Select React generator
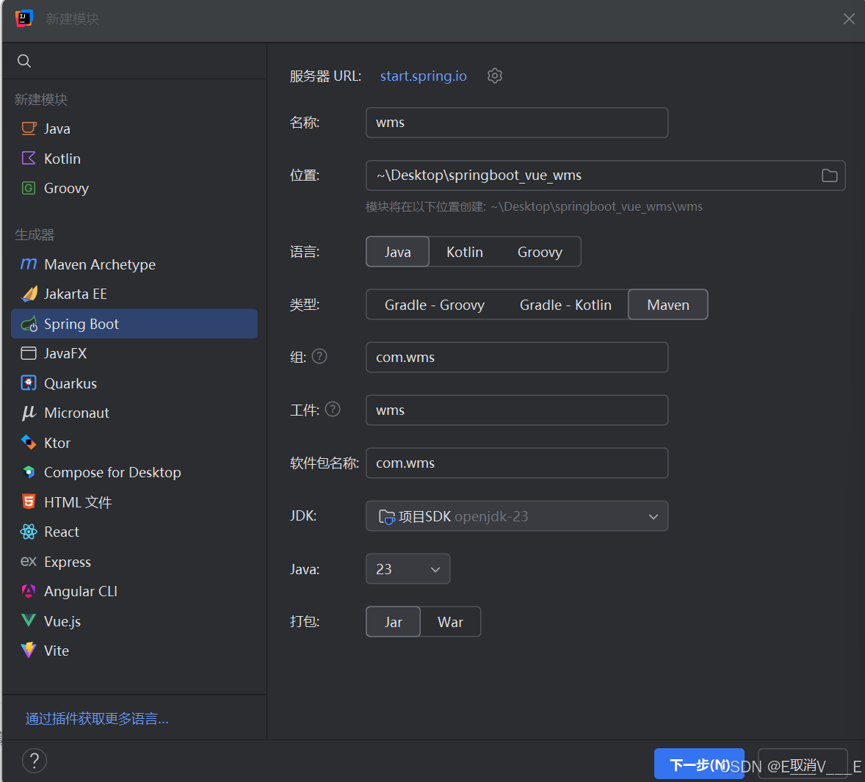The height and width of the screenshot is (782, 865). coord(134,532)
